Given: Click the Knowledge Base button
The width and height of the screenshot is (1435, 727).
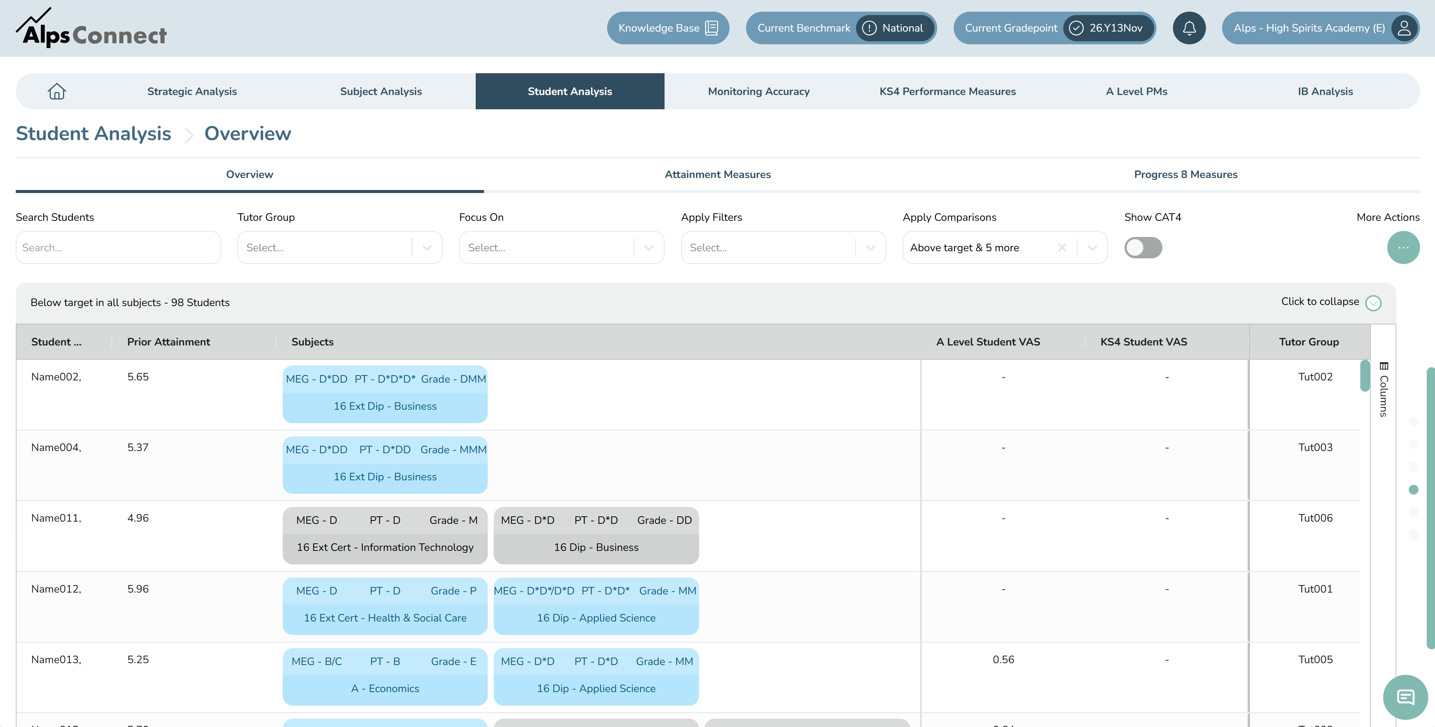Looking at the screenshot, I should pos(668,28).
